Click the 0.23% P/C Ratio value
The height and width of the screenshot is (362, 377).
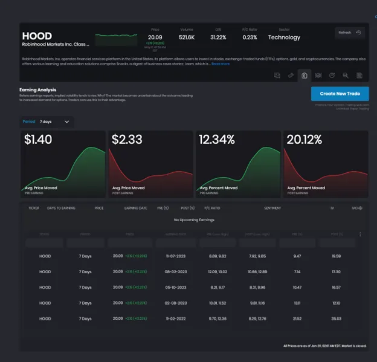250,37
